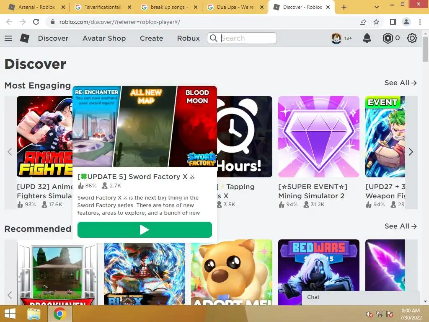Click the browser forward arrow
429x322 pixels.
pos(23,22)
